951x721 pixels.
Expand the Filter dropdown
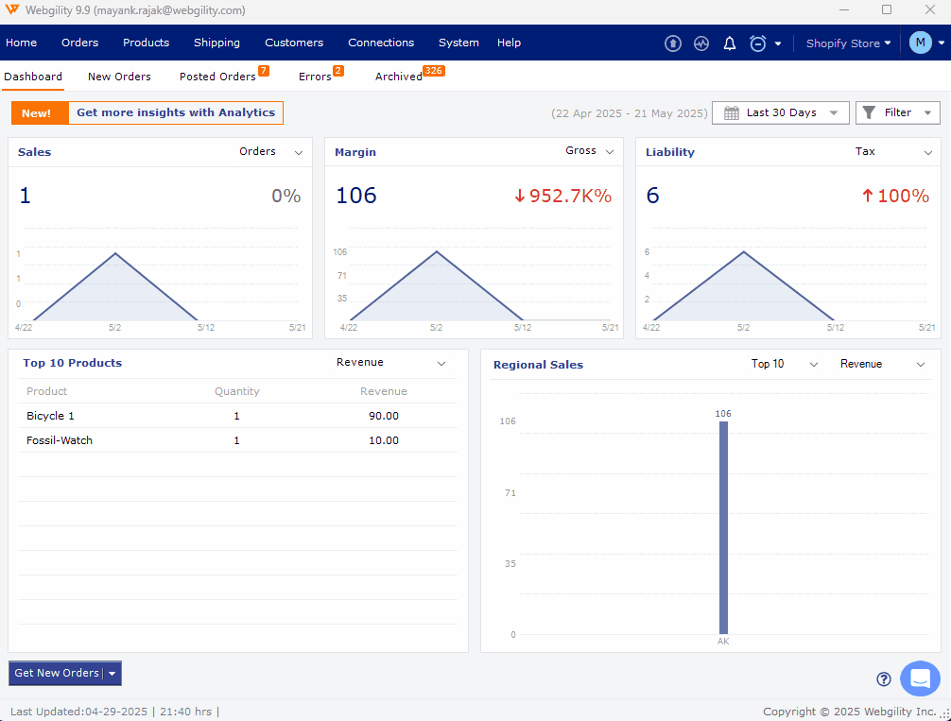897,112
